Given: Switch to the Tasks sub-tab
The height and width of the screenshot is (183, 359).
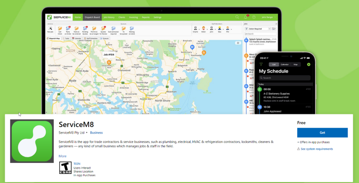Looking at the screenshot, I should (66, 39).
